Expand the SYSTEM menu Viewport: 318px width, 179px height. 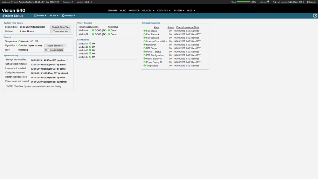point(179,10)
